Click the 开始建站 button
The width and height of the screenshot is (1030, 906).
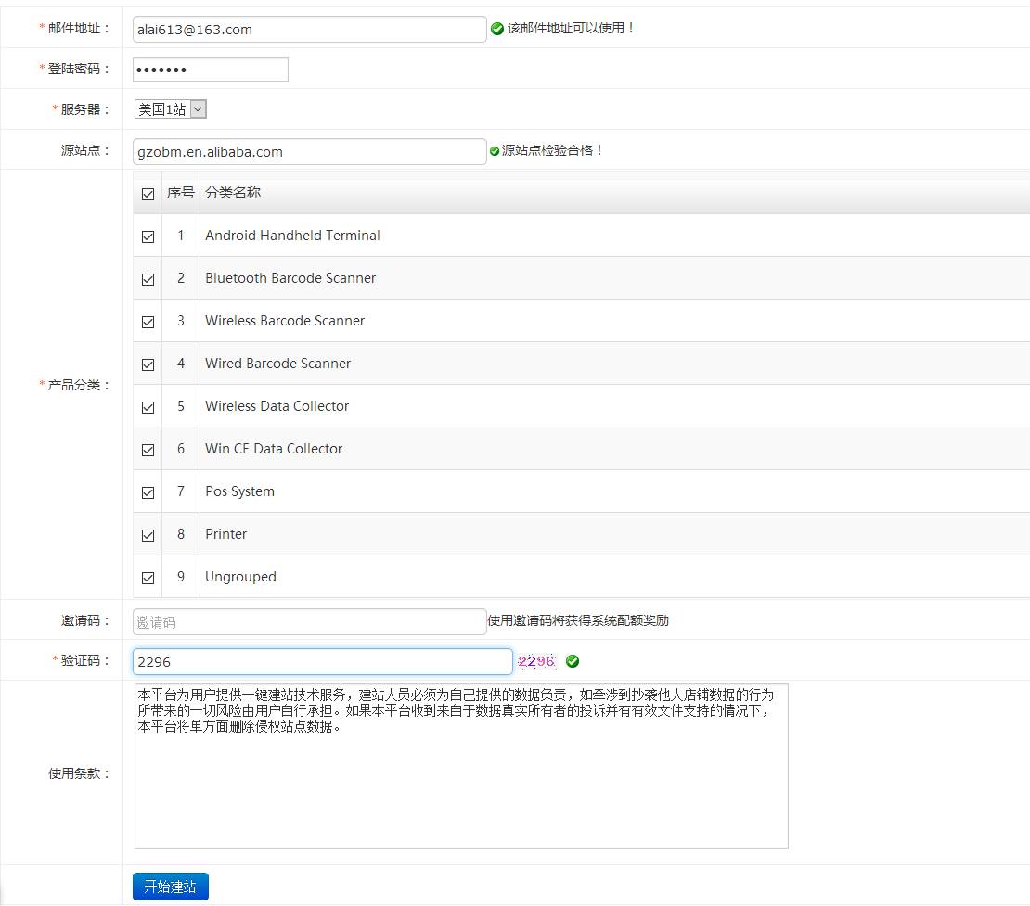click(x=170, y=886)
